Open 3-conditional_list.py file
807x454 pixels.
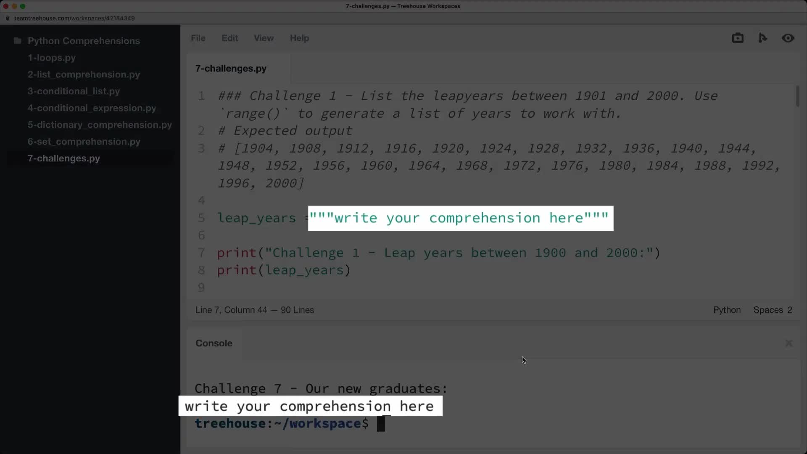[x=74, y=91]
